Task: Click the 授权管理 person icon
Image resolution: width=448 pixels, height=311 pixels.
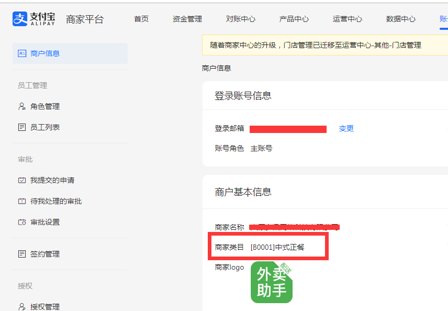Action: coord(22,307)
